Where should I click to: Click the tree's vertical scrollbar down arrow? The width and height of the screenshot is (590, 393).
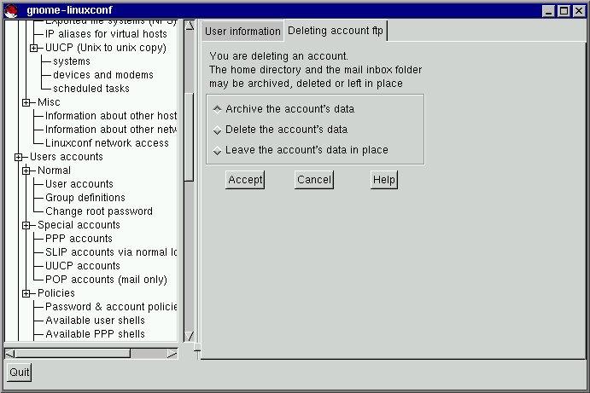click(x=190, y=336)
